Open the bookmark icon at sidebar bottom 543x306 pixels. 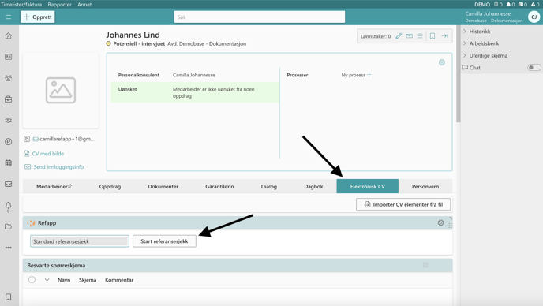point(9,297)
